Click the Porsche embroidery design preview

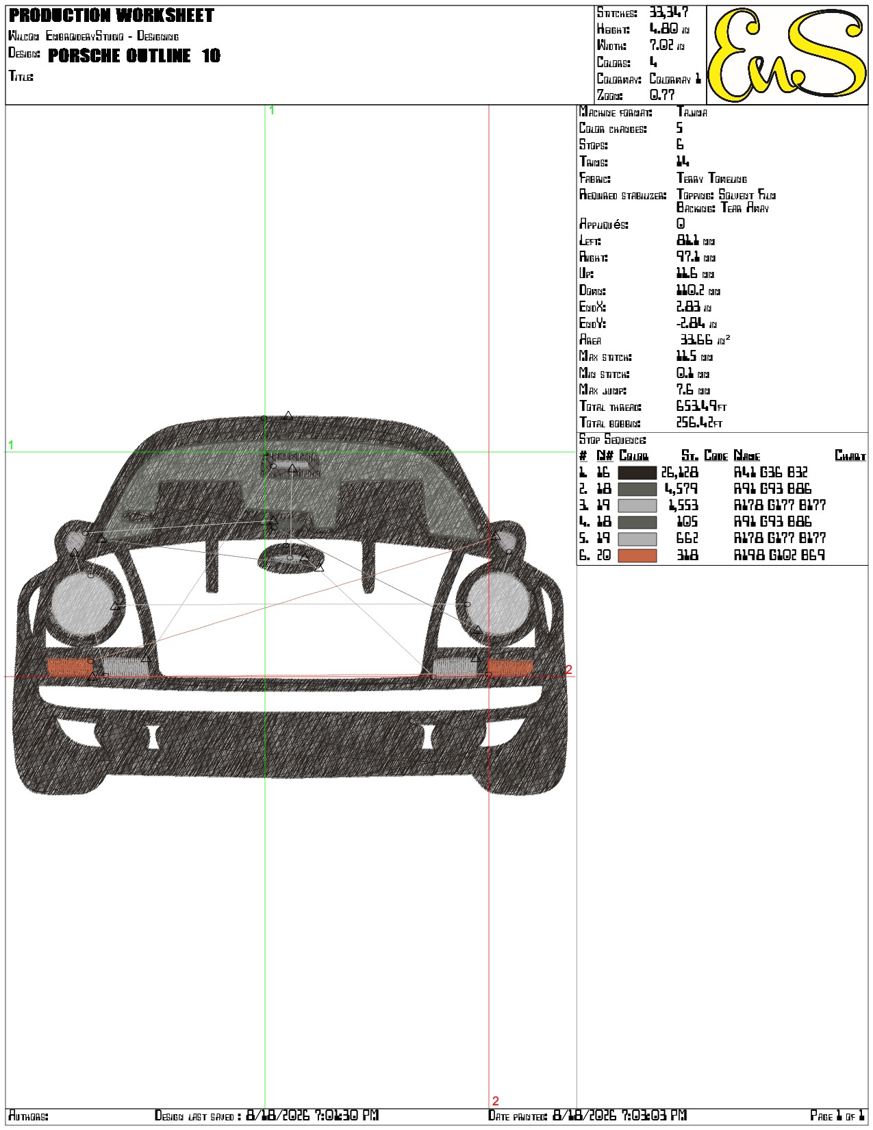pyautogui.click(x=291, y=605)
